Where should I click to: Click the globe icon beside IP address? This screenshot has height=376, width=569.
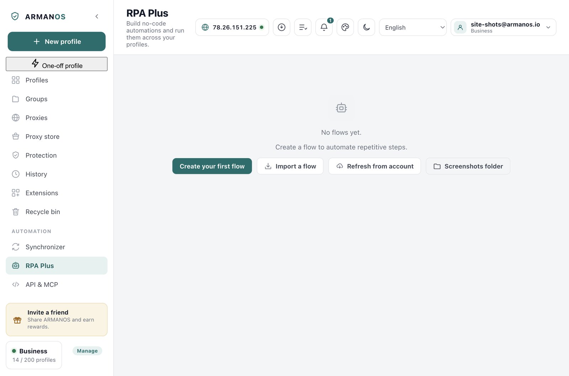click(x=205, y=27)
